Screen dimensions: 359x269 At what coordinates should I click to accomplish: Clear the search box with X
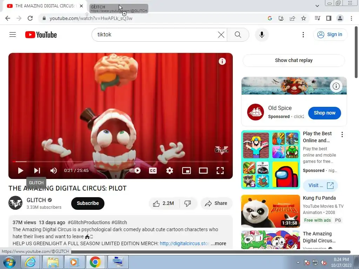pos(221,35)
